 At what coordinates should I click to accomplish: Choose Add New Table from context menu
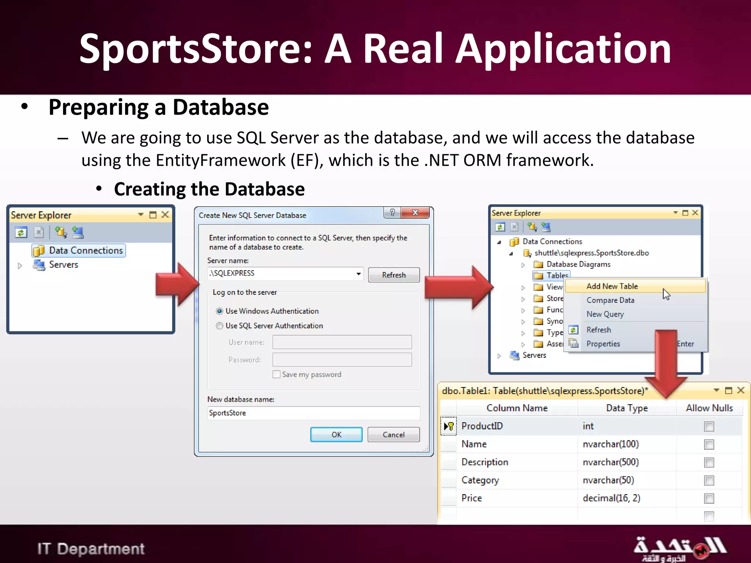coord(635,286)
